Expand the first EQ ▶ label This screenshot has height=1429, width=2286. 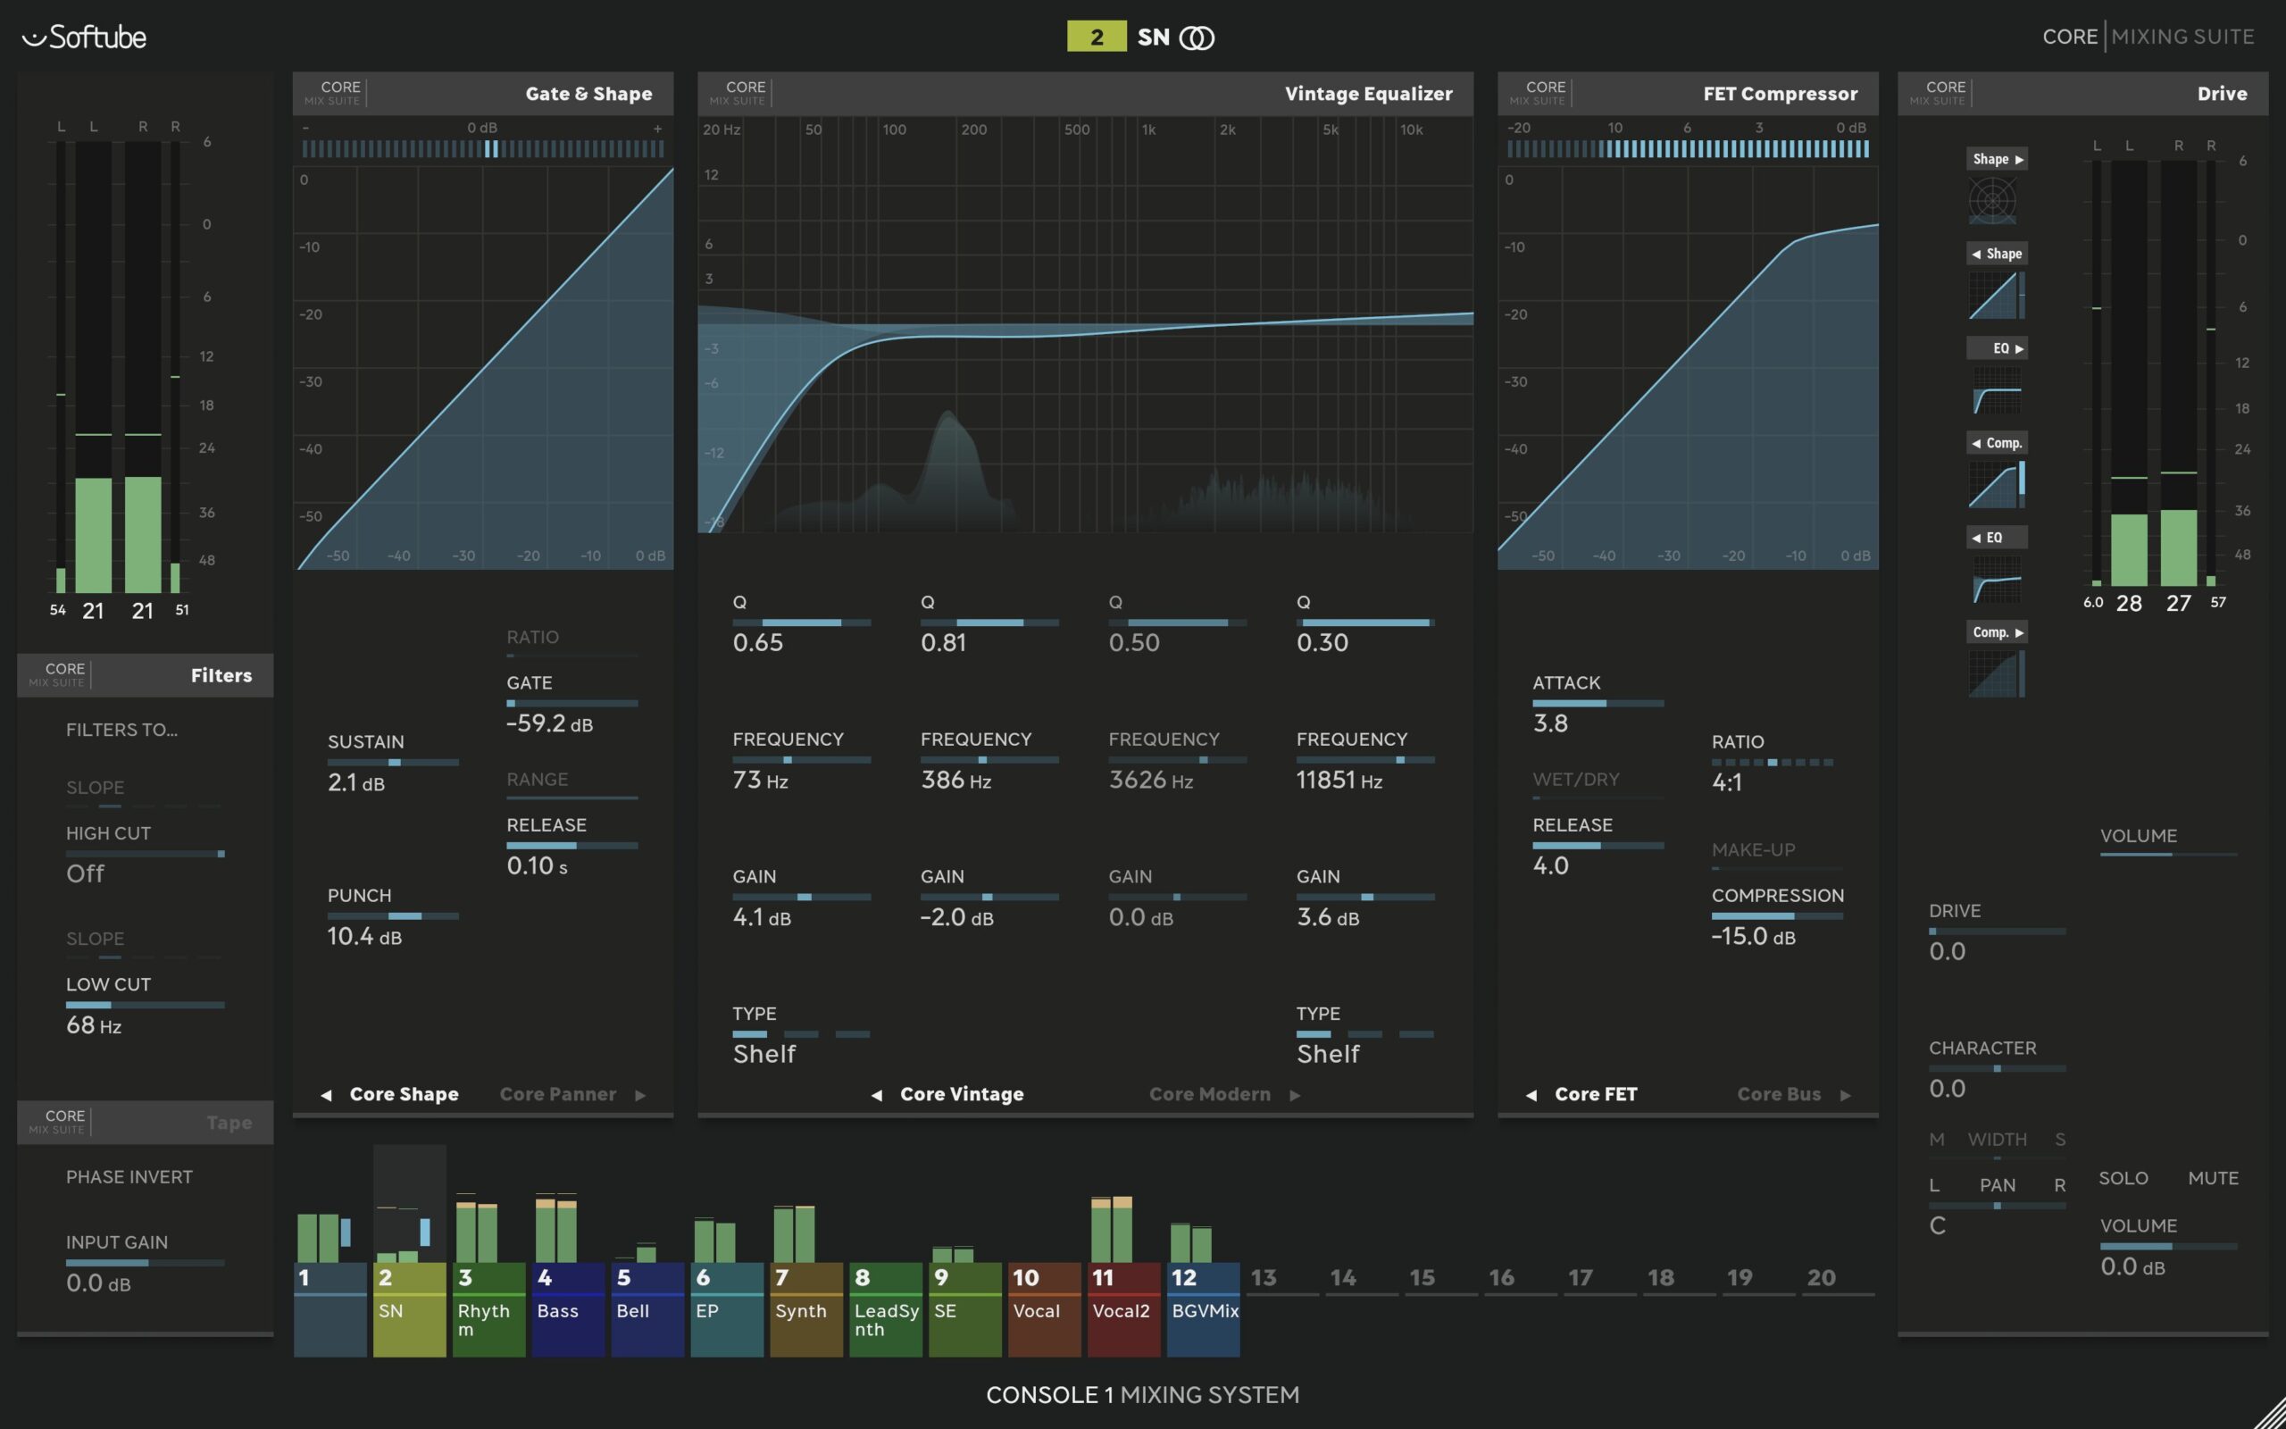tap(1998, 347)
